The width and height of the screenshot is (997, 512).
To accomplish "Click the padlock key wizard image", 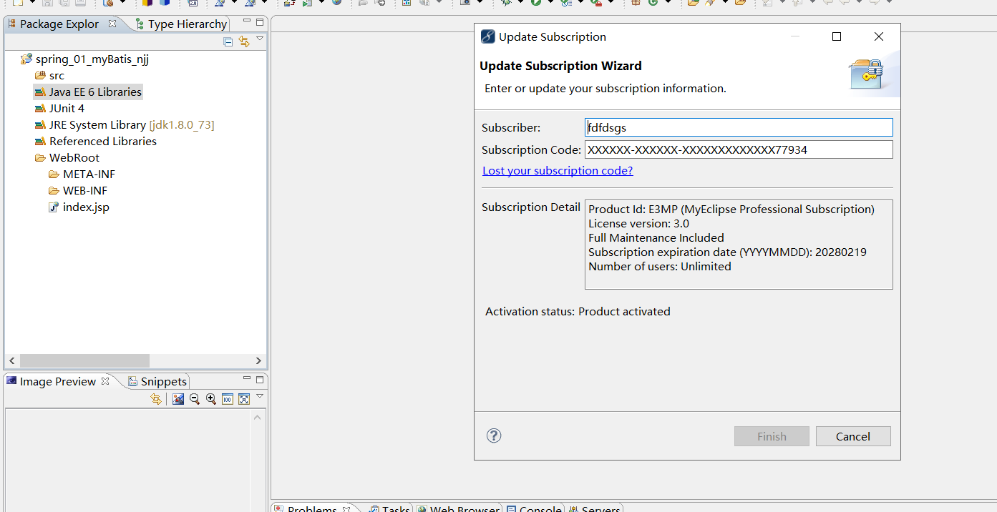I will pyautogui.click(x=866, y=74).
